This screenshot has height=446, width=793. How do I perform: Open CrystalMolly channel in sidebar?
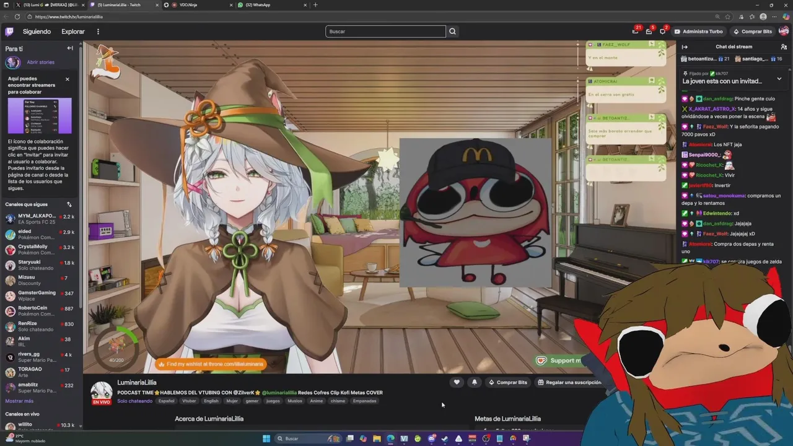(40, 250)
